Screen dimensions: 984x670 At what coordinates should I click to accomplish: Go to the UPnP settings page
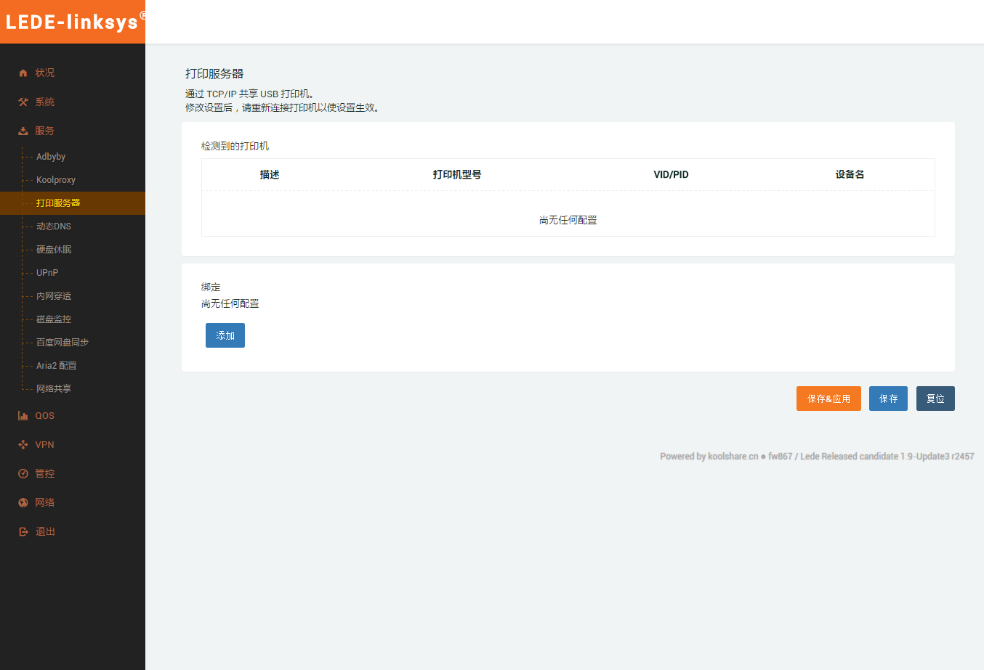coord(47,273)
